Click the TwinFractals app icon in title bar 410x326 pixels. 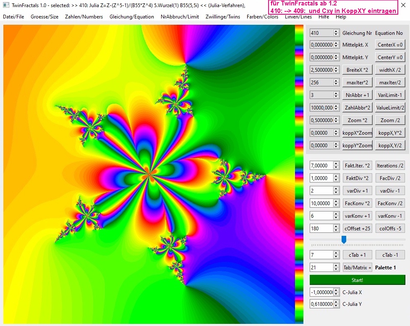[x=6, y=5]
